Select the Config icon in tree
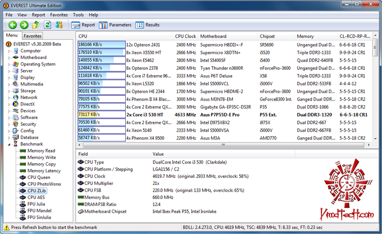This screenshot has height=234, width=382. 15,131
